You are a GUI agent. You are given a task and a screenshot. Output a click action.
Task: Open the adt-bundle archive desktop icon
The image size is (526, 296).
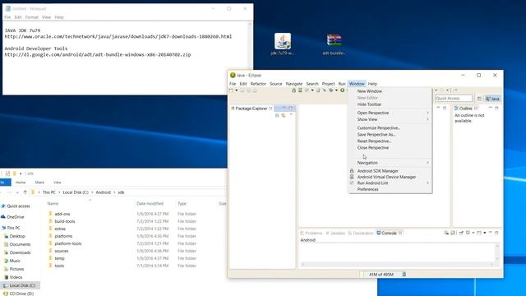coord(334,44)
